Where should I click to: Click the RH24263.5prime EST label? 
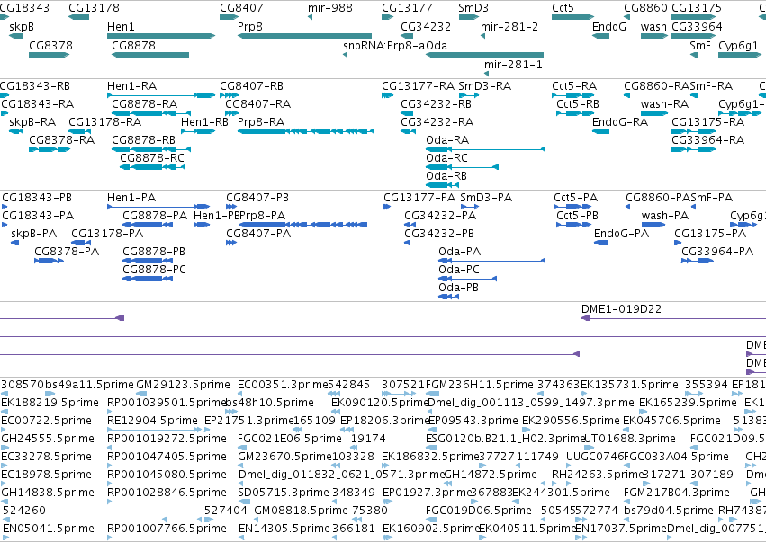[598, 474]
